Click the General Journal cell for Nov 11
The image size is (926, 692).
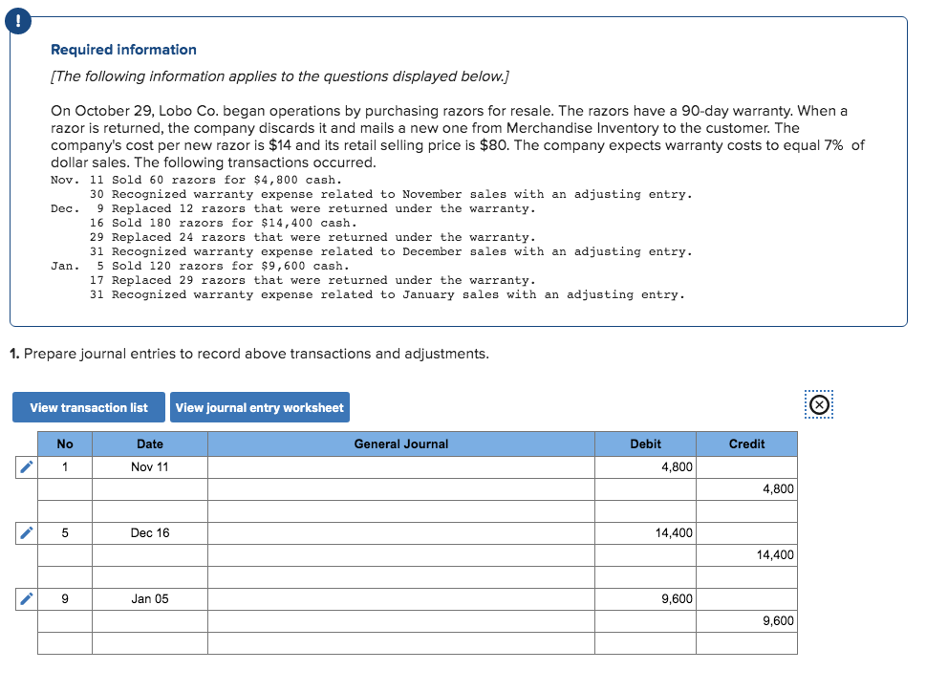tap(400, 466)
